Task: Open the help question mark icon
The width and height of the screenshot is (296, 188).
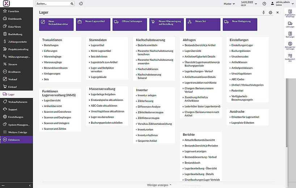Action: 264,4
